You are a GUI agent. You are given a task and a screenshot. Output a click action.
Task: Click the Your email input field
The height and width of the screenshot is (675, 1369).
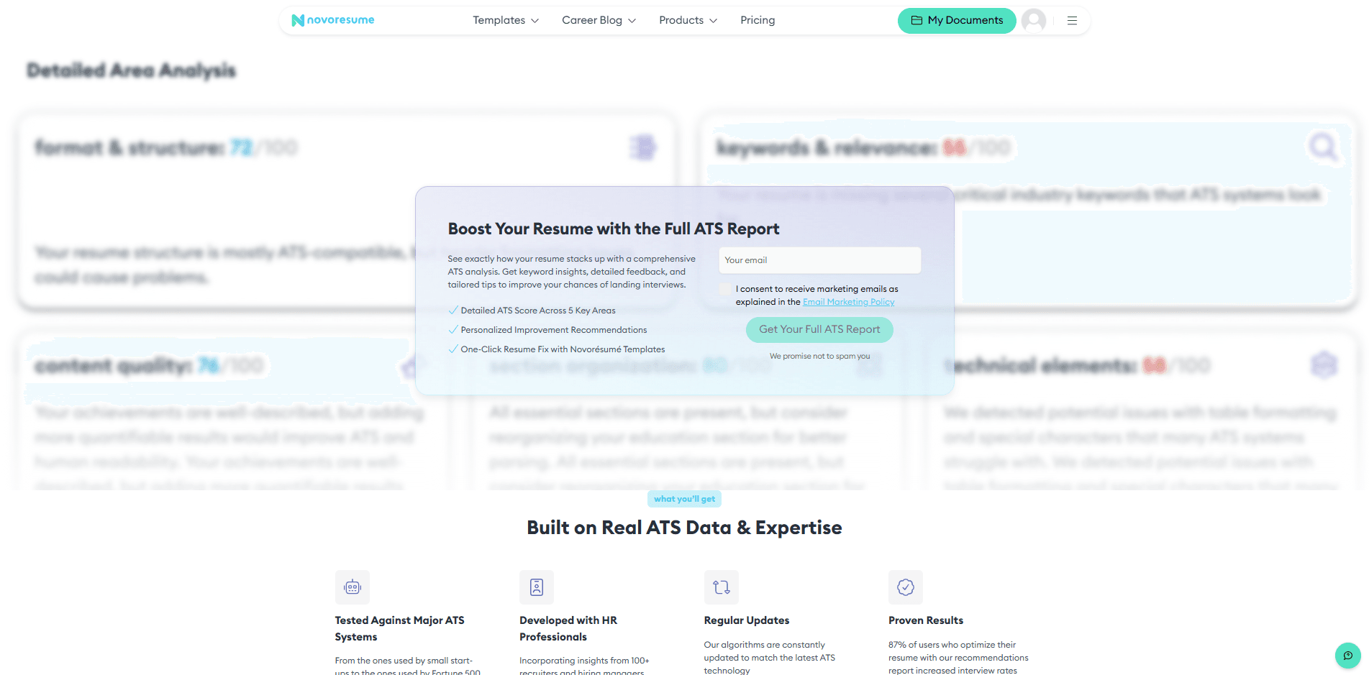(x=819, y=260)
